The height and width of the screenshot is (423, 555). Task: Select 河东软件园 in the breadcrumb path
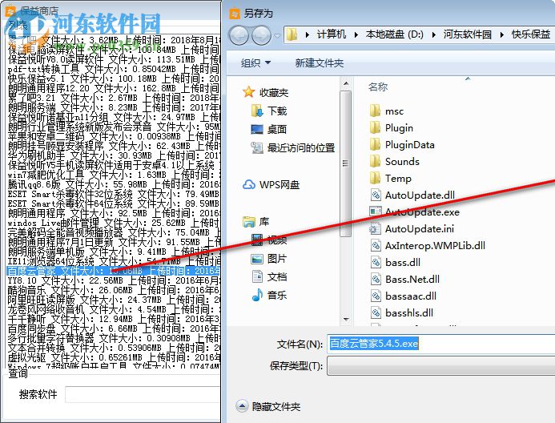tap(467, 34)
